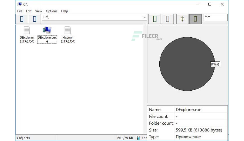Image resolution: width=244 pixels, height=141 pixels.
Task: Open the Edit menu
Action: click(29, 11)
